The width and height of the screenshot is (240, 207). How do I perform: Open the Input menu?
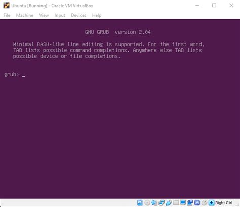coord(60,15)
